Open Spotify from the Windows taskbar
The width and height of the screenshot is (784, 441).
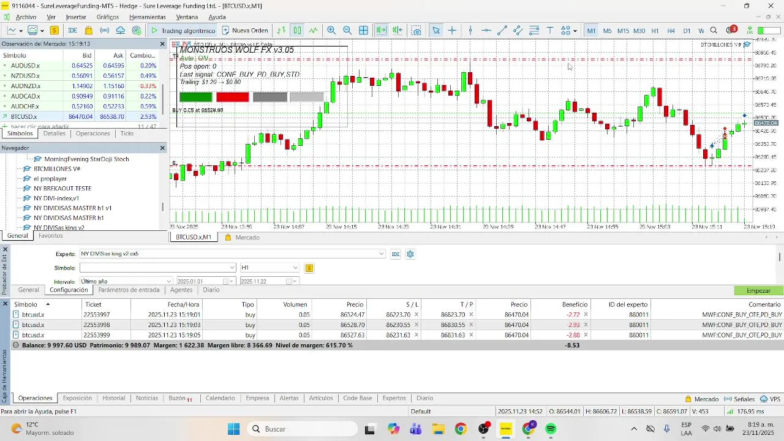(551, 429)
